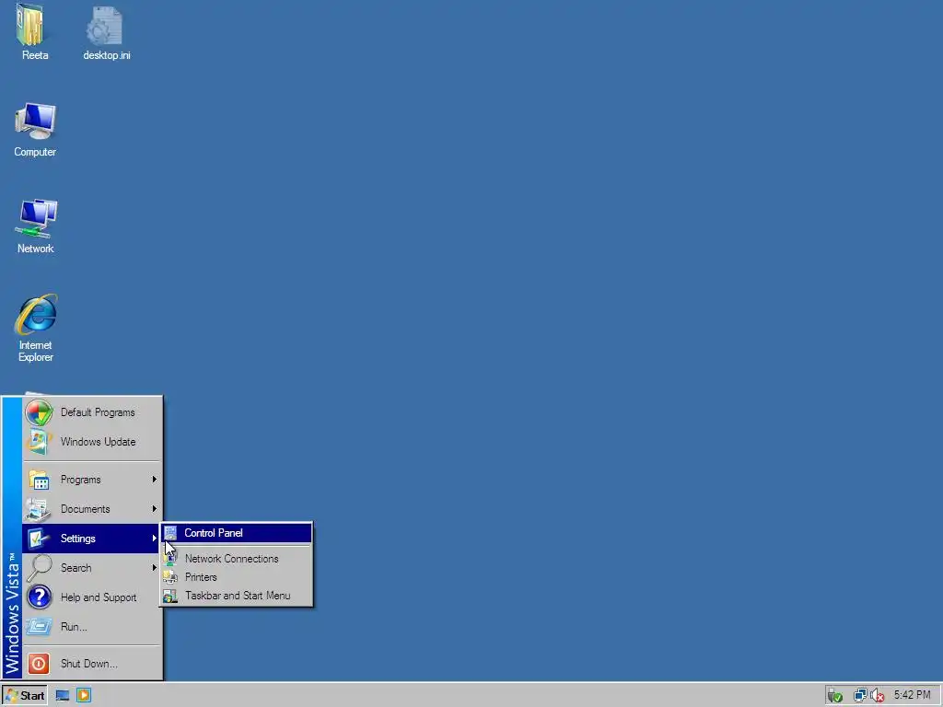943x707 pixels.
Task: Select Help and Support menu item
Action: (x=92, y=597)
